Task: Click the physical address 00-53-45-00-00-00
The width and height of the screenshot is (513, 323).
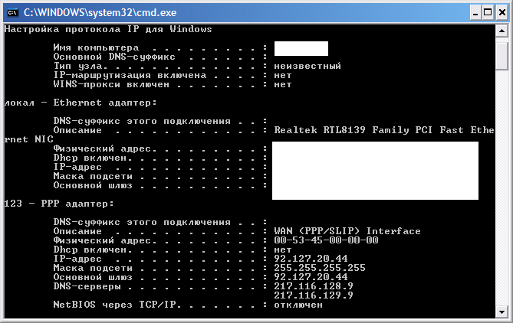Action: [x=326, y=240]
